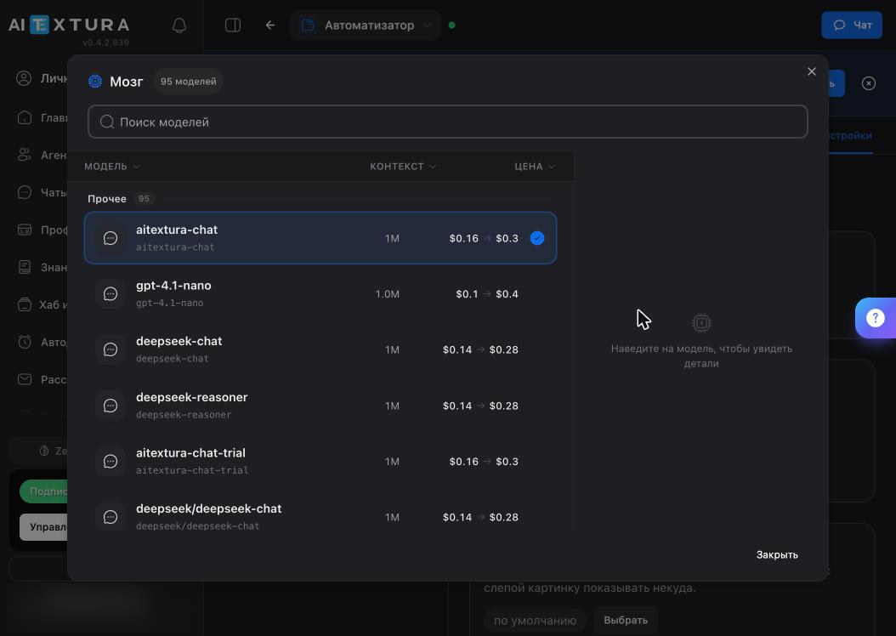Click the circled X behind the dialog
This screenshot has width=896, height=636.
coord(869,83)
